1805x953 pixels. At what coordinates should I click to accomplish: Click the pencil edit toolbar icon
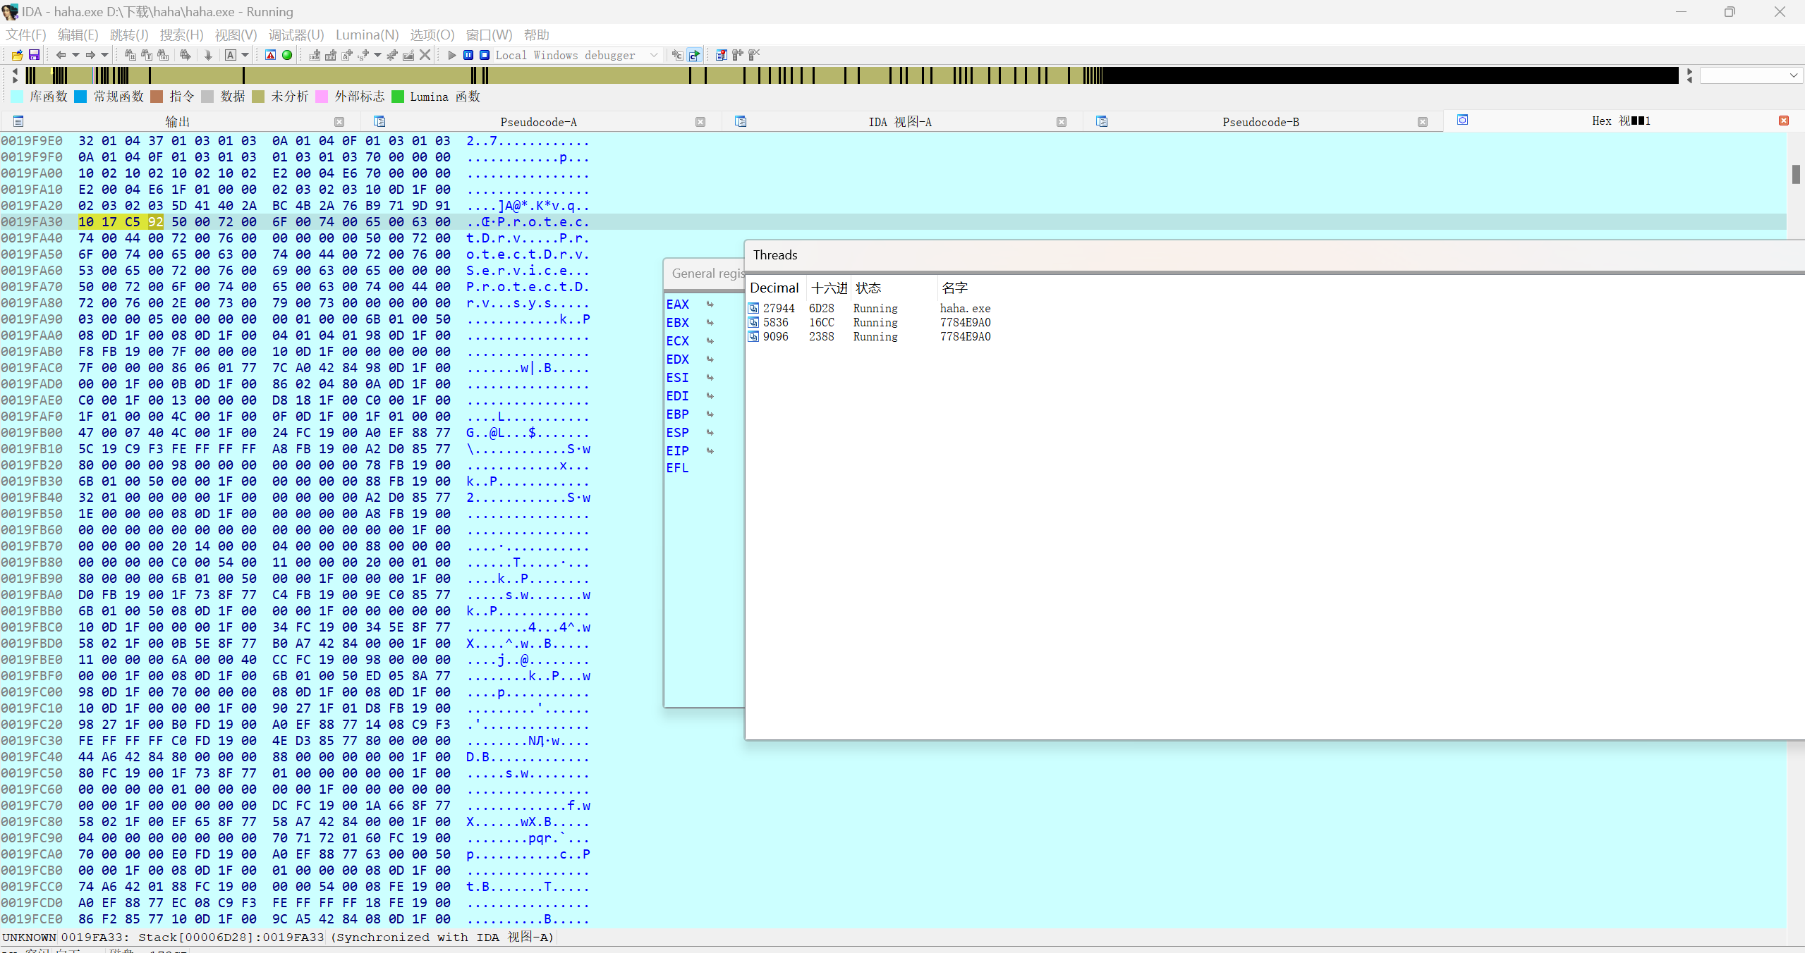[x=408, y=55]
